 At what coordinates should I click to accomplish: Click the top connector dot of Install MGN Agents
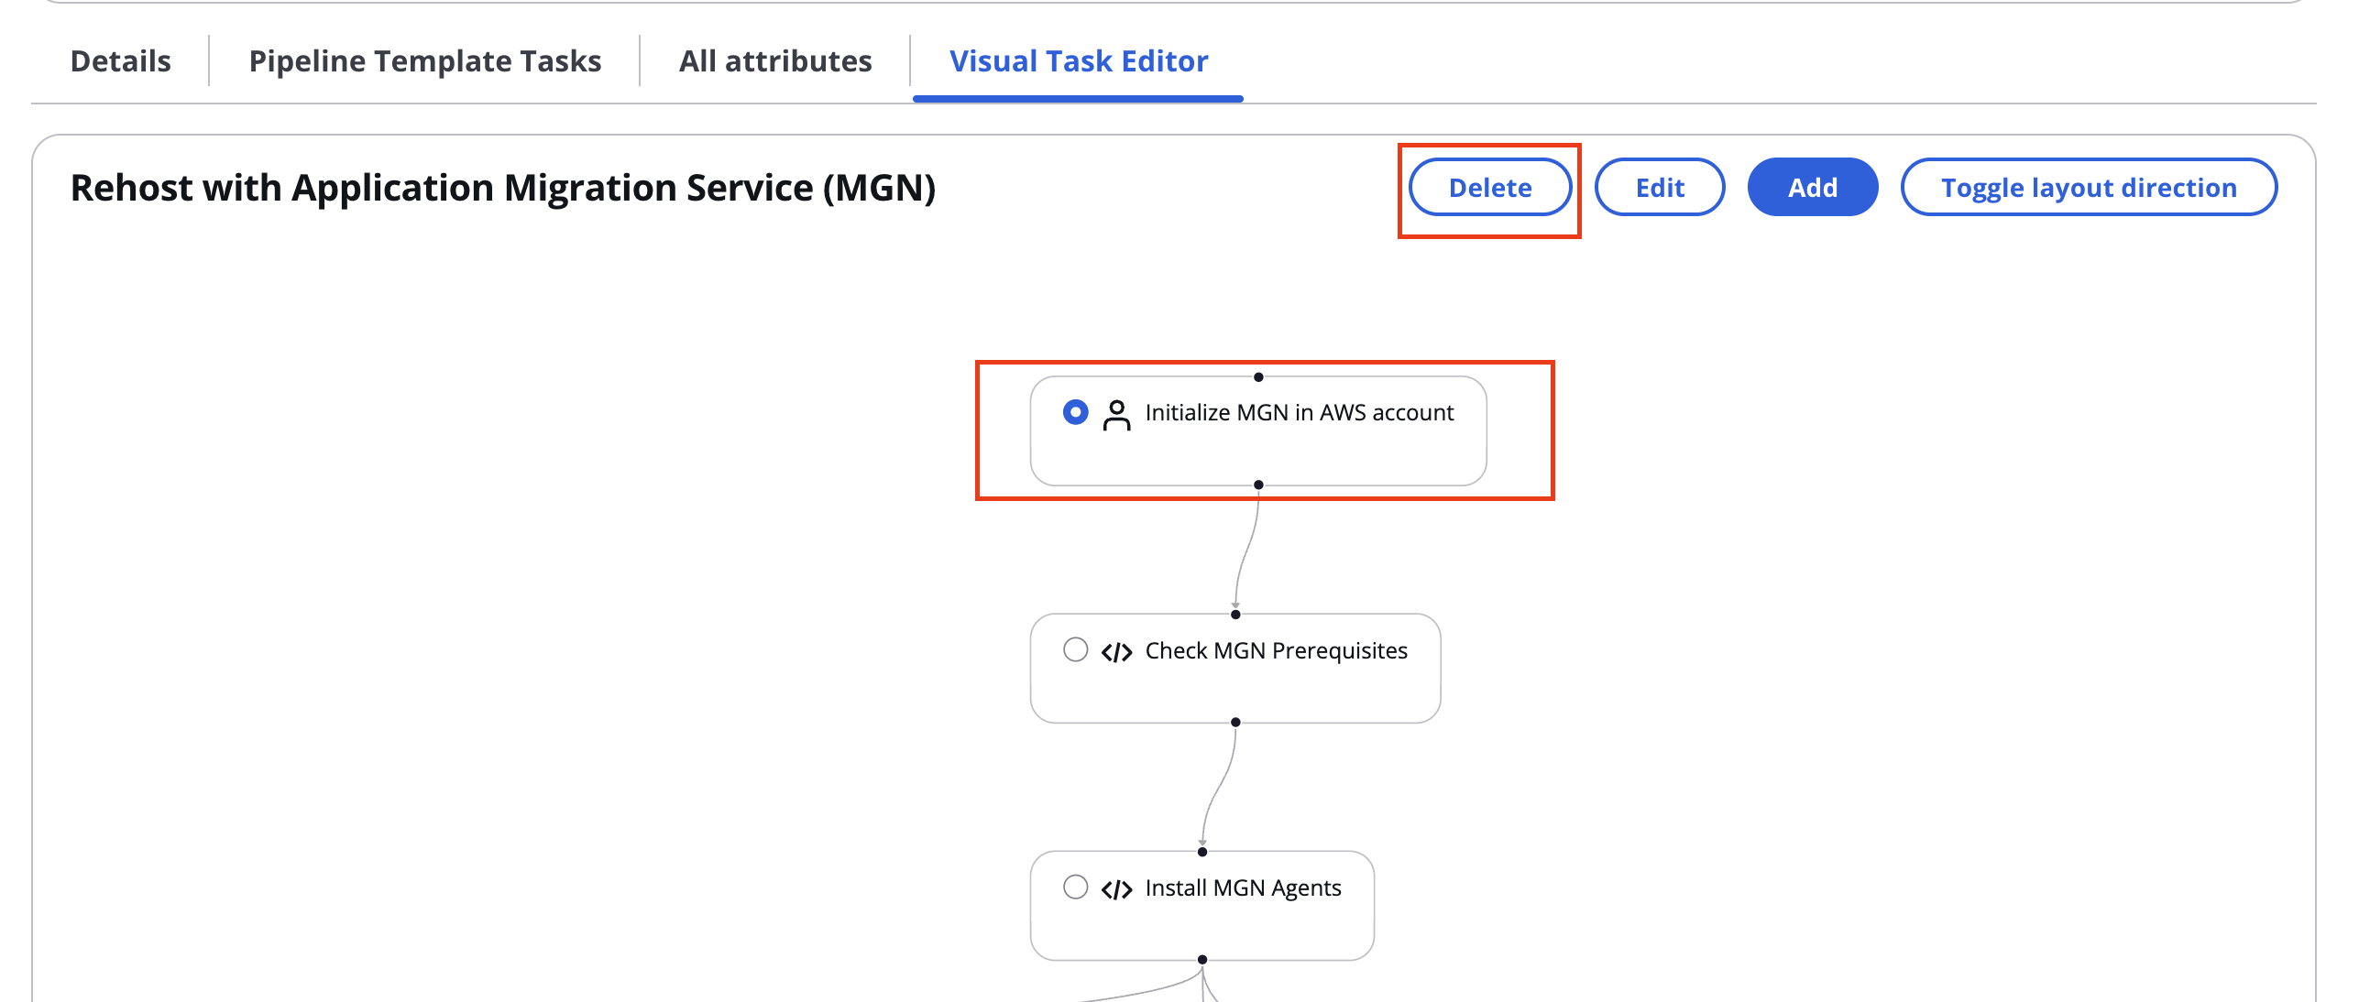(1202, 851)
